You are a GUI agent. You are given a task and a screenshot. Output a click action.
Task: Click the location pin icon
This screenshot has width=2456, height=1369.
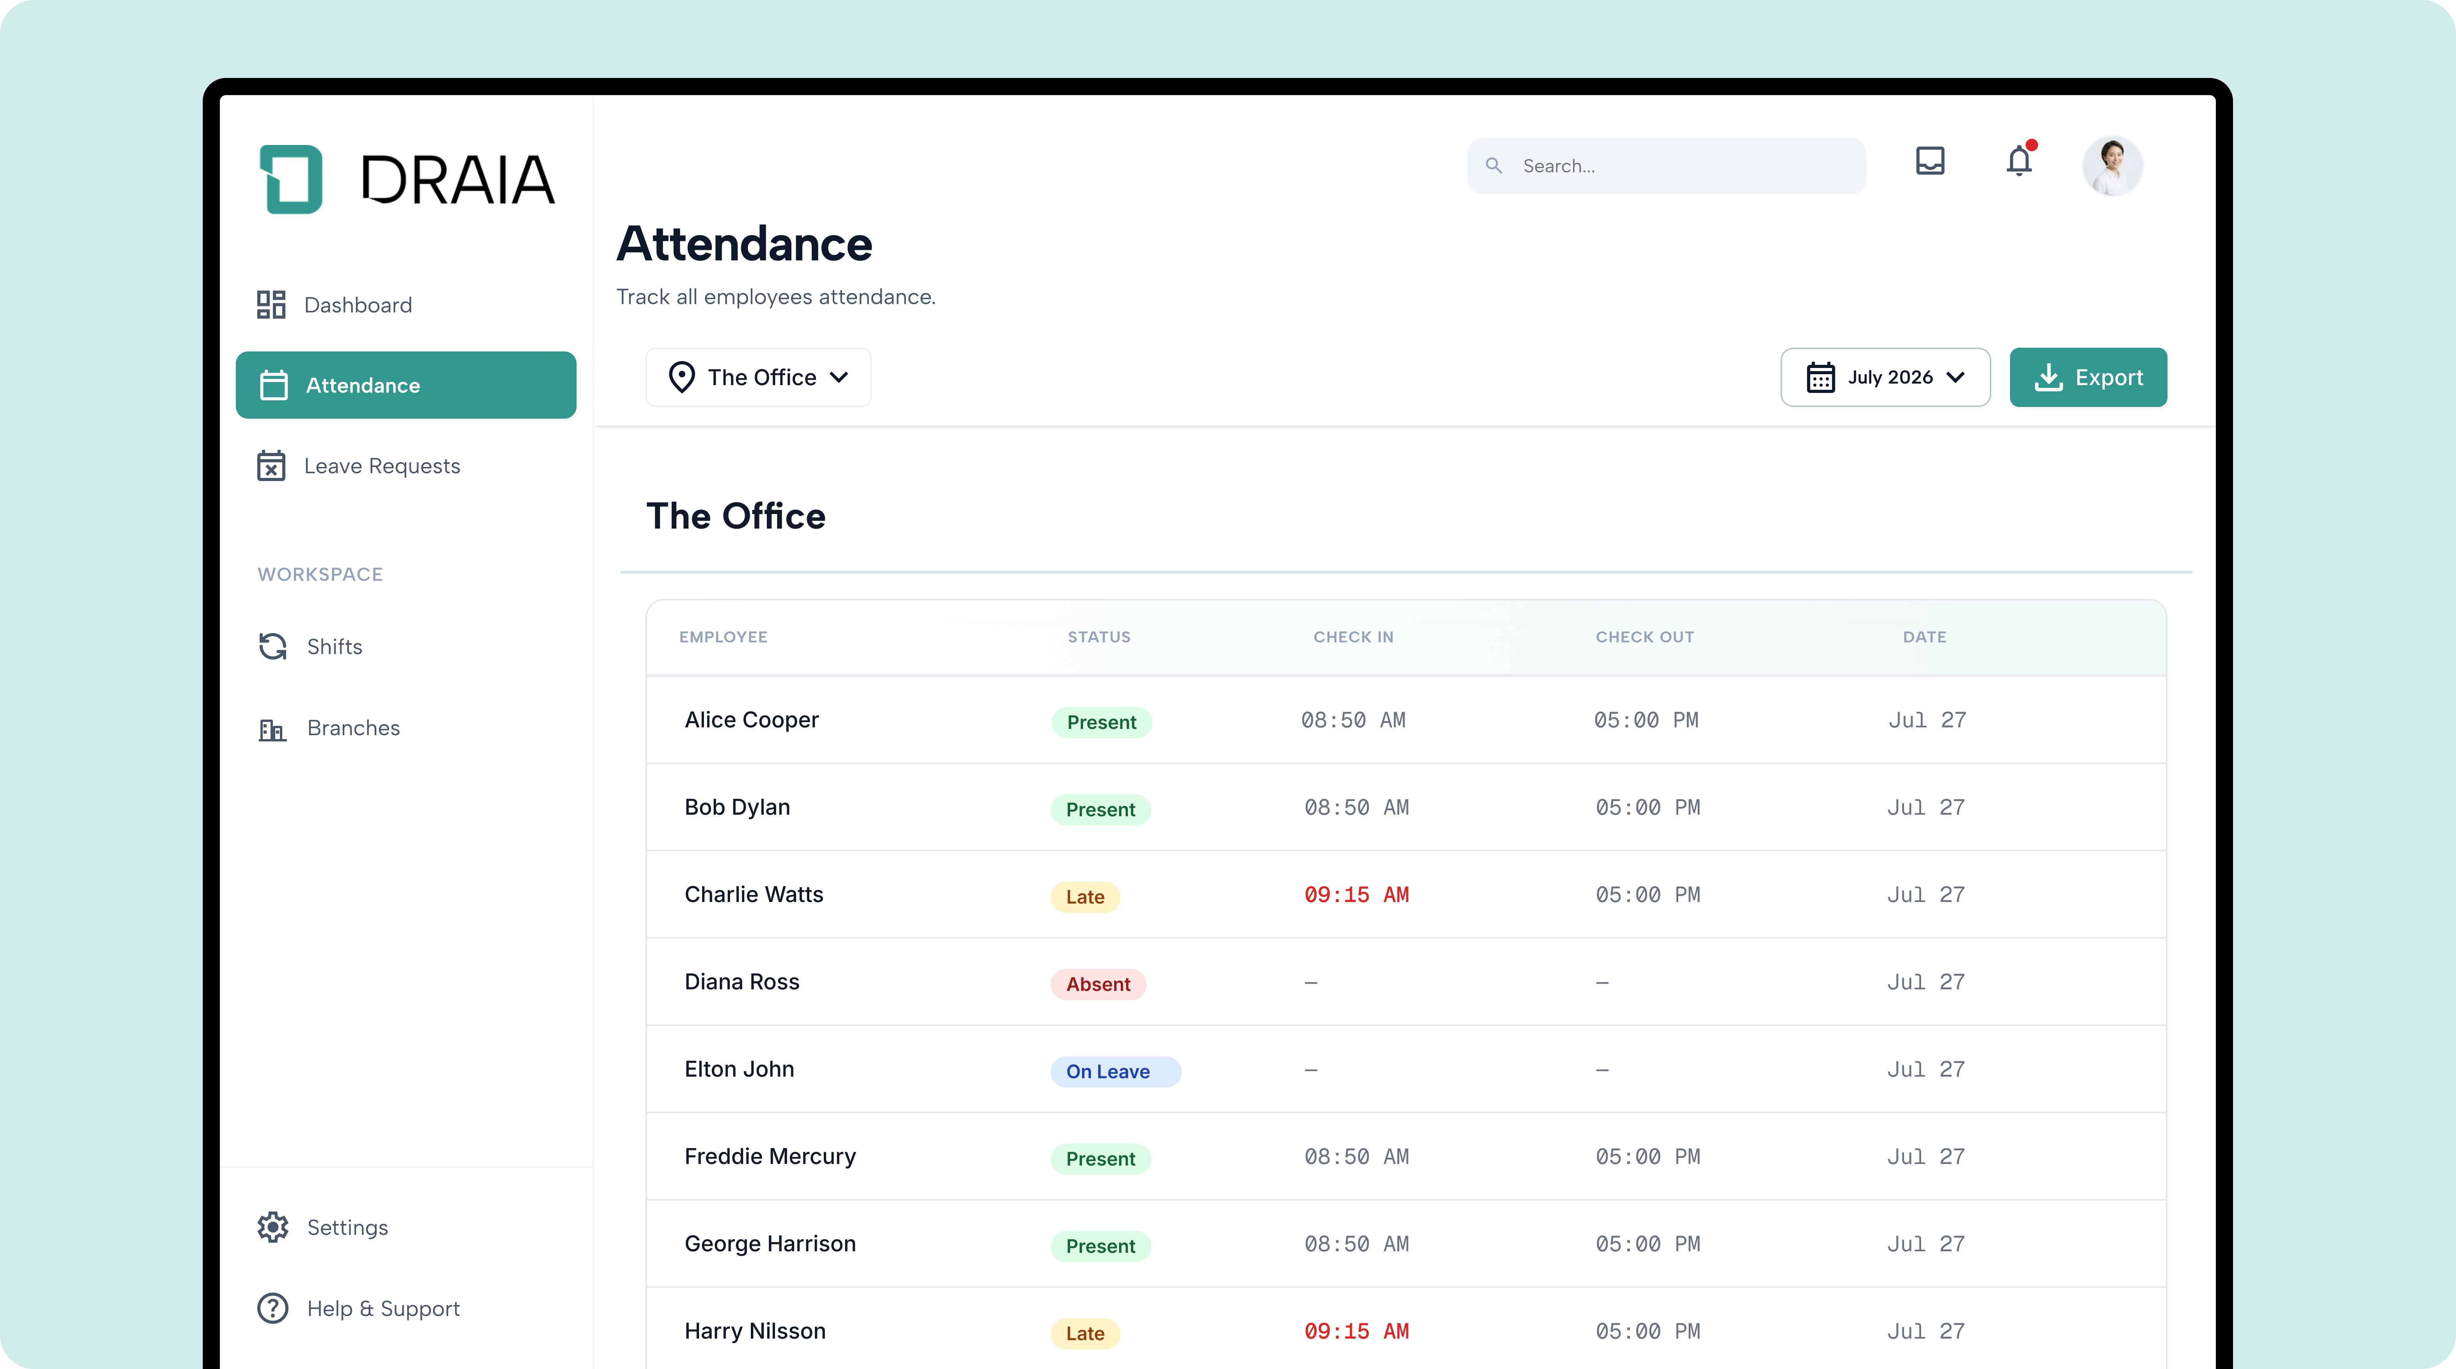tap(682, 377)
